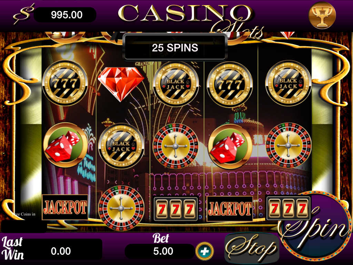Click the JACKPOT symbol in first reel
This screenshot has height=265, width=353.
pos(65,207)
